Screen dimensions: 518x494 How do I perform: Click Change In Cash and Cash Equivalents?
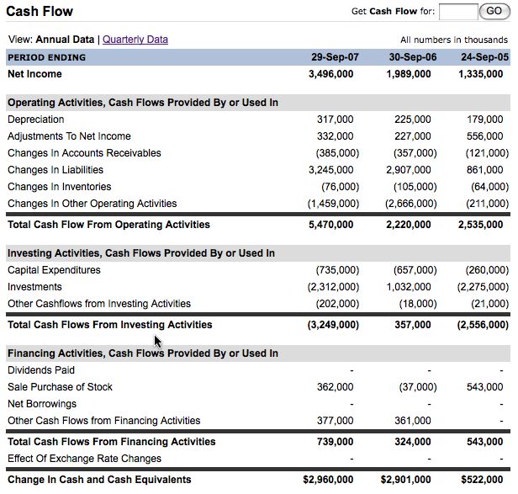(x=99, y=480)
